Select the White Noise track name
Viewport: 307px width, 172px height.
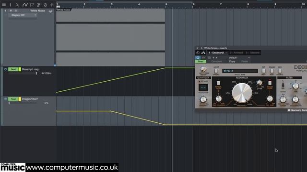(37, 11)
